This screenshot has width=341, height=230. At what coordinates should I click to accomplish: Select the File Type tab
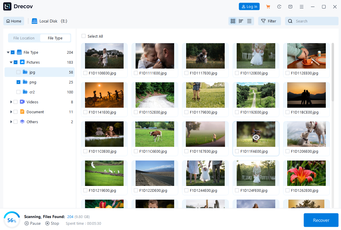pyautogui.click(x=55, y=38)
